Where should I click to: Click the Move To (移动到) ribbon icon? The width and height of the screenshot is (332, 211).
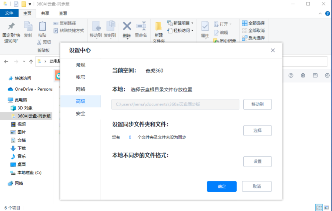pos(96,26)
